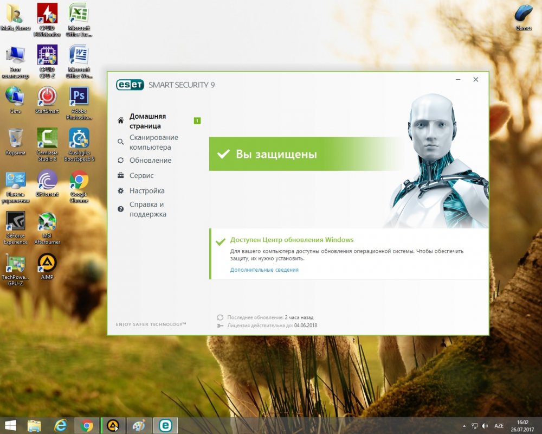The width and height of the screenshot is (542, 434).
Task: Click the ESET logo in title bar
Action: point(130,85)
